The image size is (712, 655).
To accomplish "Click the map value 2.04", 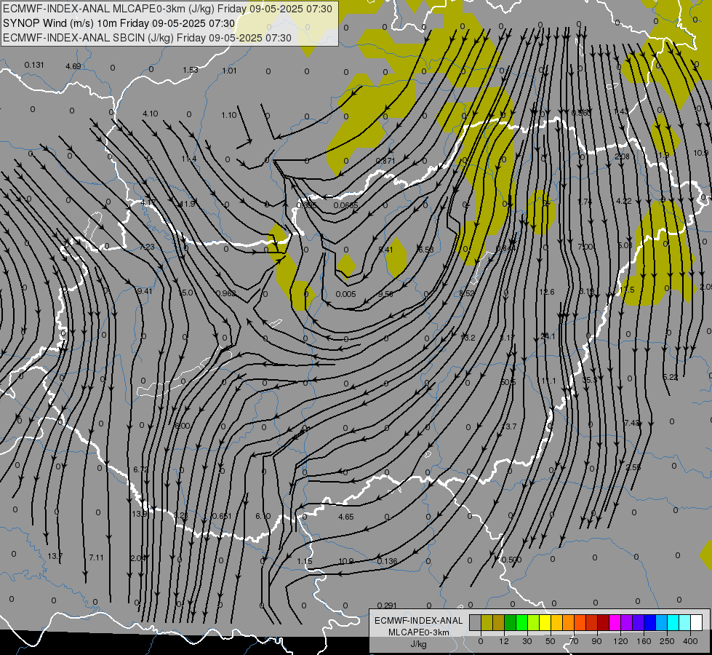I will coord(137,558).
